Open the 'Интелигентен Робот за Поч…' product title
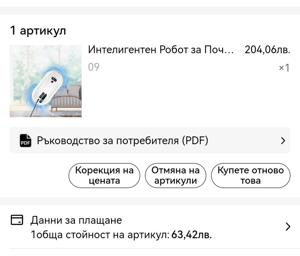Viewport: 300px width, 256px height. tap(161, 50)
